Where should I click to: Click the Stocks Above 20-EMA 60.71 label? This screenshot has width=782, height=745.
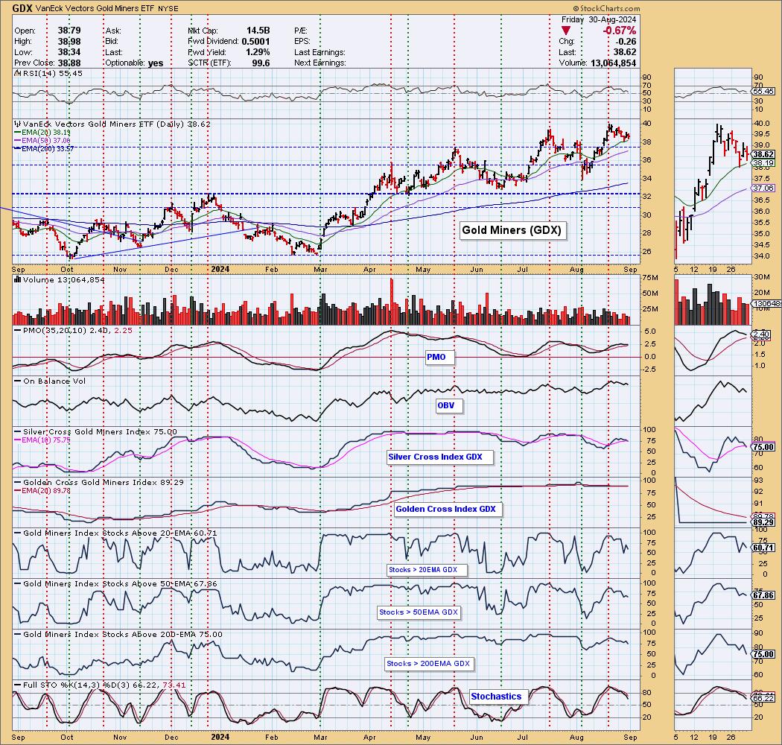pyautogui.click(x=115, y=533)
